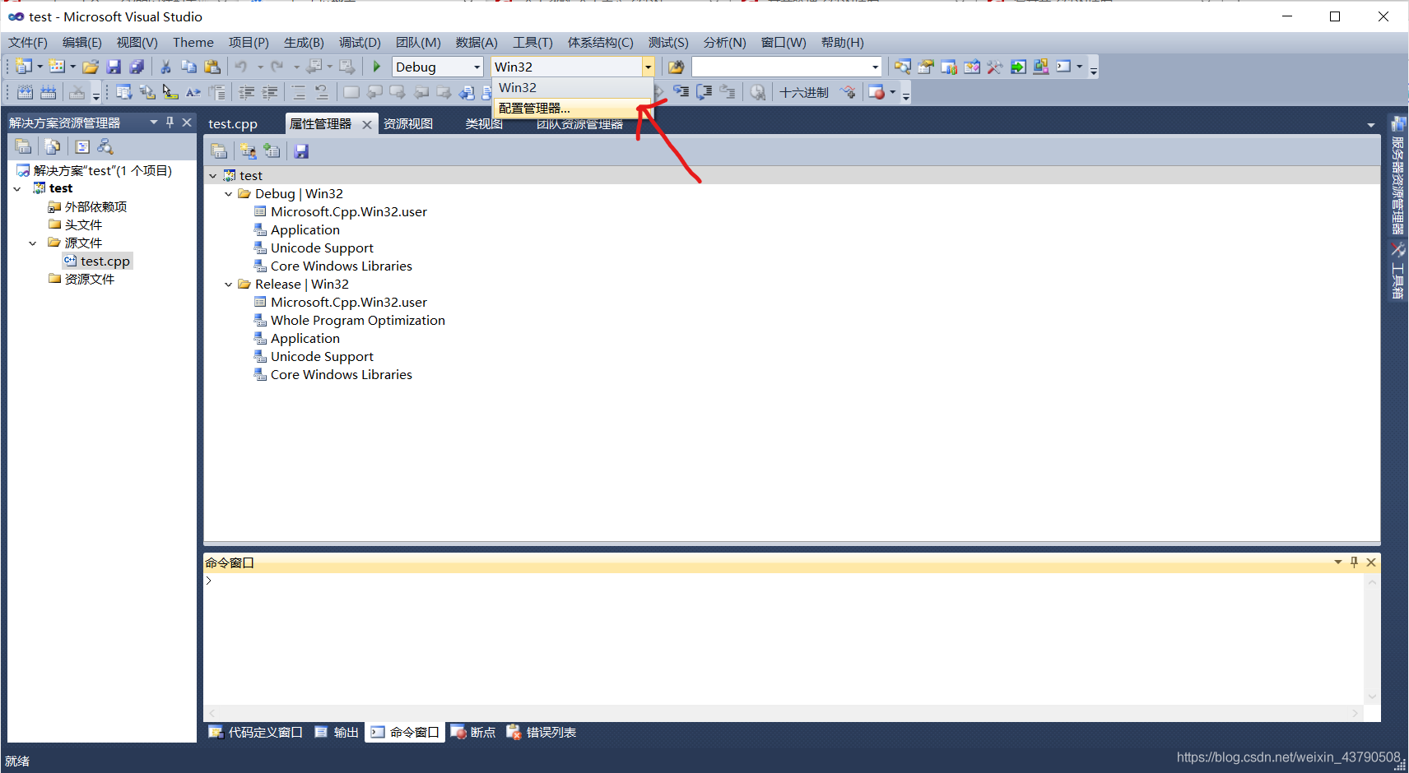Select Whole Program Optimization property sheet
This screenshot has height=773, width=1409.
pos(349,321)
